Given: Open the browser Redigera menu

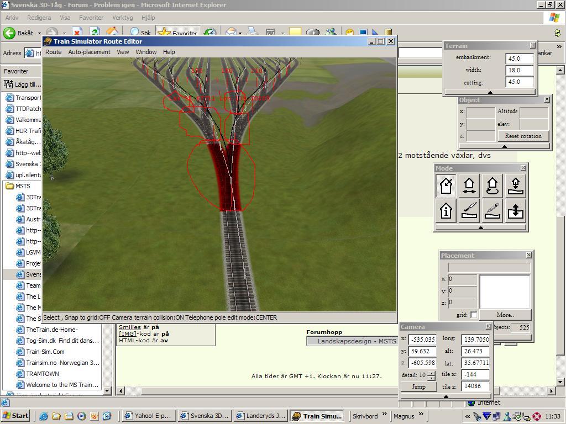Looking at the screenshot, I should [x=39, y=18].
